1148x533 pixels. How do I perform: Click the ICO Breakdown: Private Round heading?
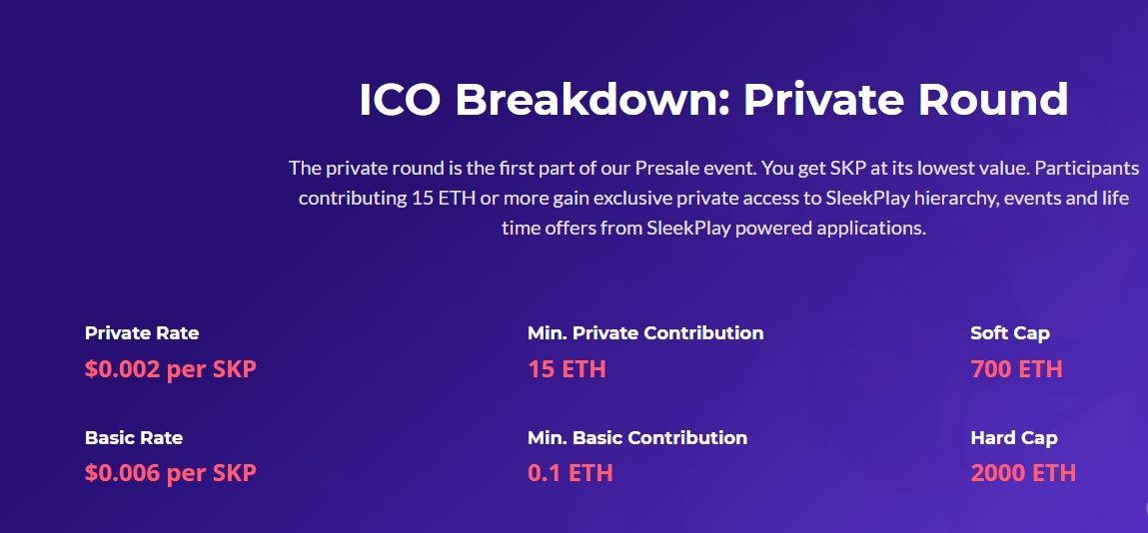[x=713, y=100]
